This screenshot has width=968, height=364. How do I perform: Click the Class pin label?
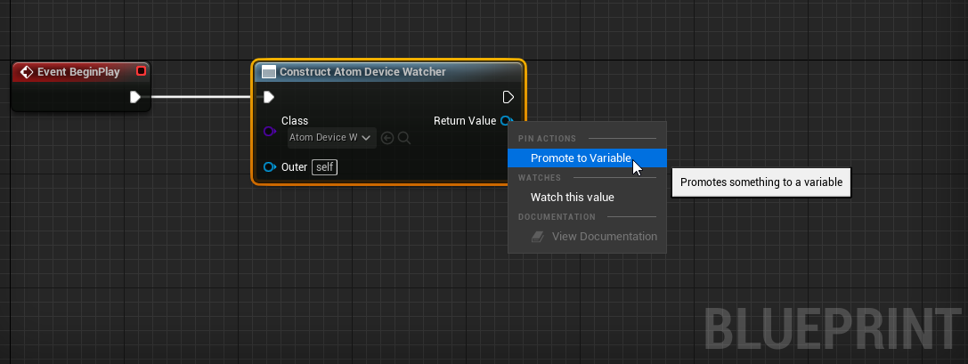tap(295, 121)
